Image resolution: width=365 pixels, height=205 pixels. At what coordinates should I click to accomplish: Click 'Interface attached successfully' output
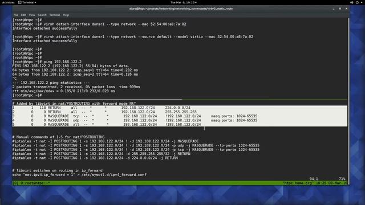[x=44, y=41]
